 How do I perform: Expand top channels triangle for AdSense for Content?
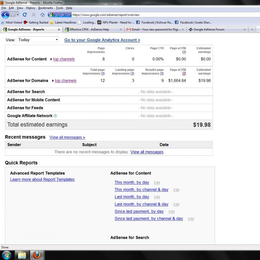click(51, 59)
